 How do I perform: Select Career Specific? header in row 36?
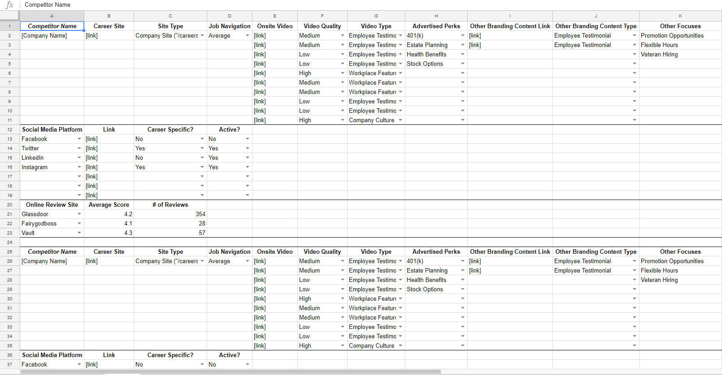click(x=170, y=355)
